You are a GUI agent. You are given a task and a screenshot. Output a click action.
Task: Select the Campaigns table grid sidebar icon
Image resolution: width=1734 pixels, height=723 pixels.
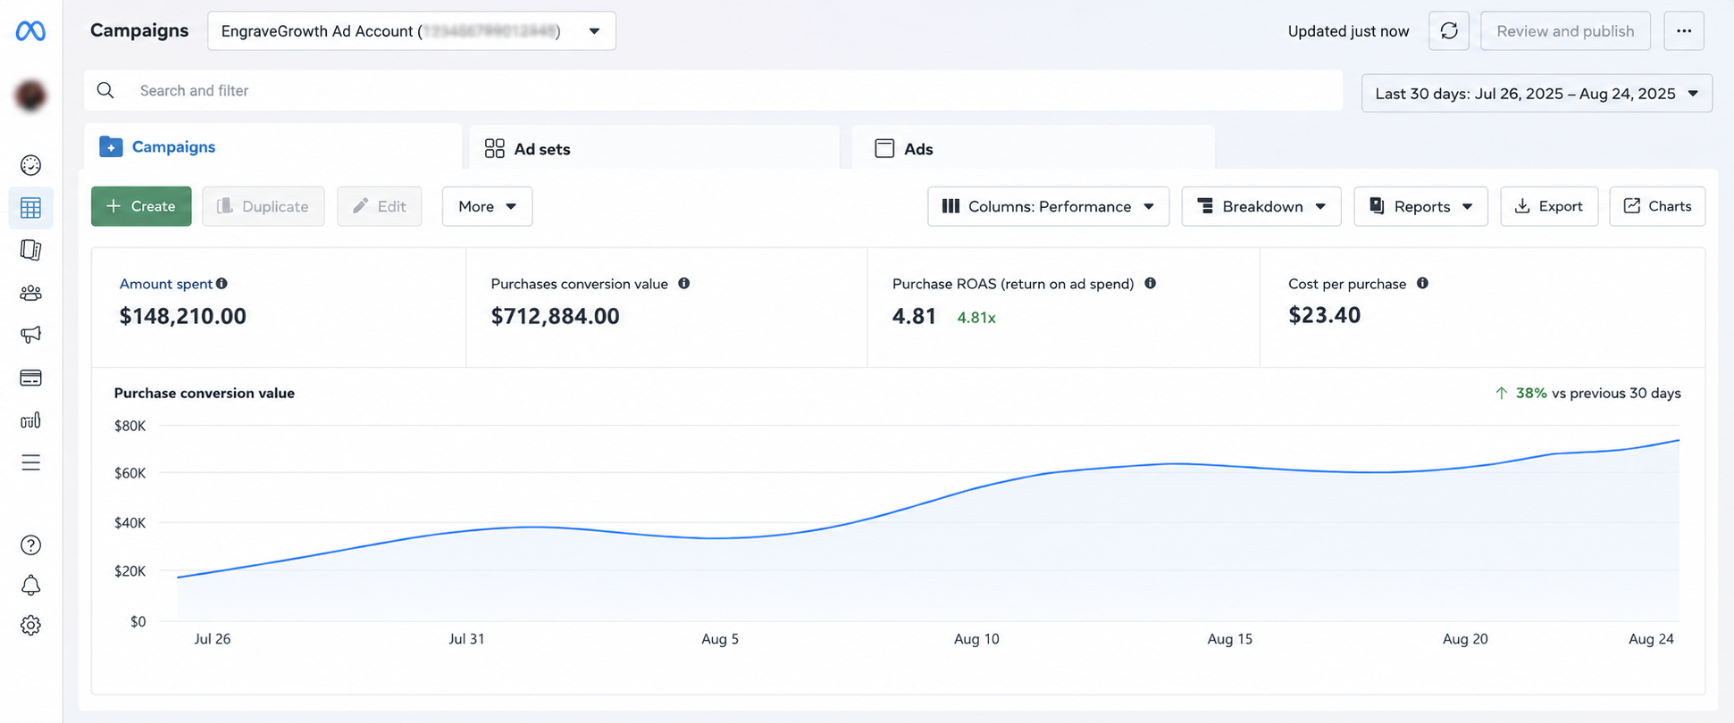click(x=30, y=208)
